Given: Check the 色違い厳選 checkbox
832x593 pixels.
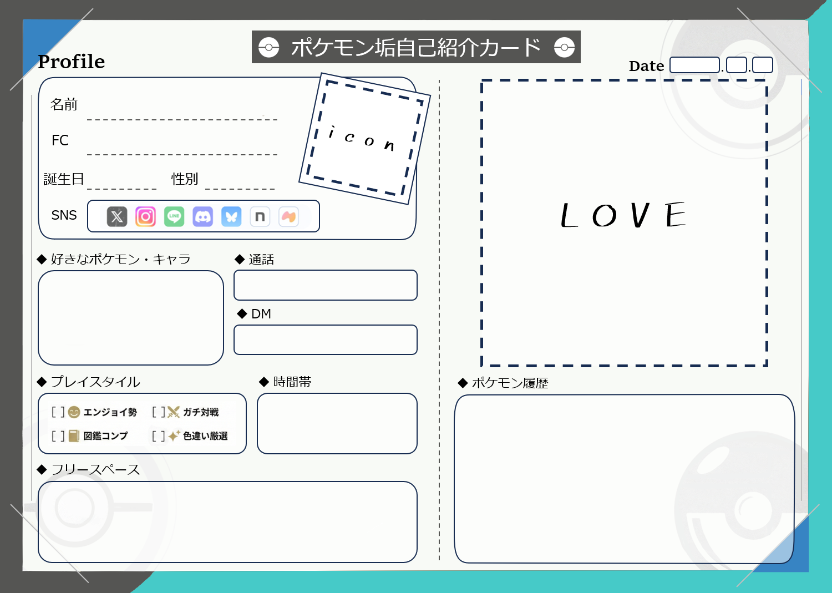Looking at the screenshot, I should point(159,436).
